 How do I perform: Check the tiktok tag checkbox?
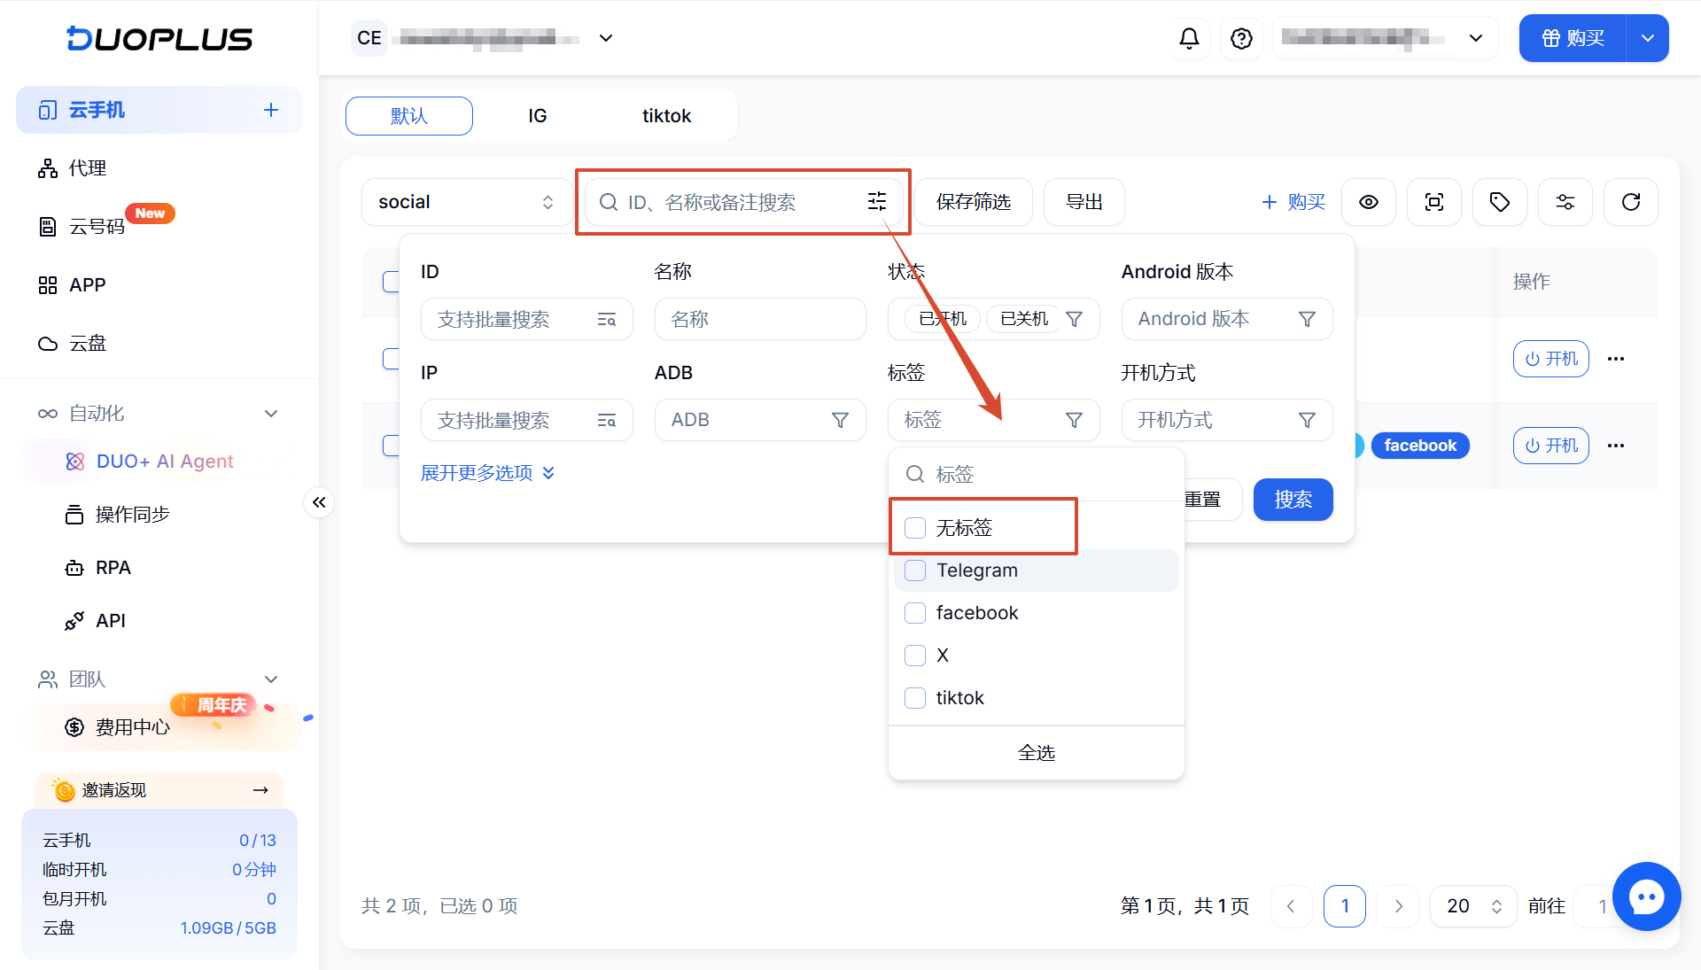pyautogui.click(x=915, y=698)
